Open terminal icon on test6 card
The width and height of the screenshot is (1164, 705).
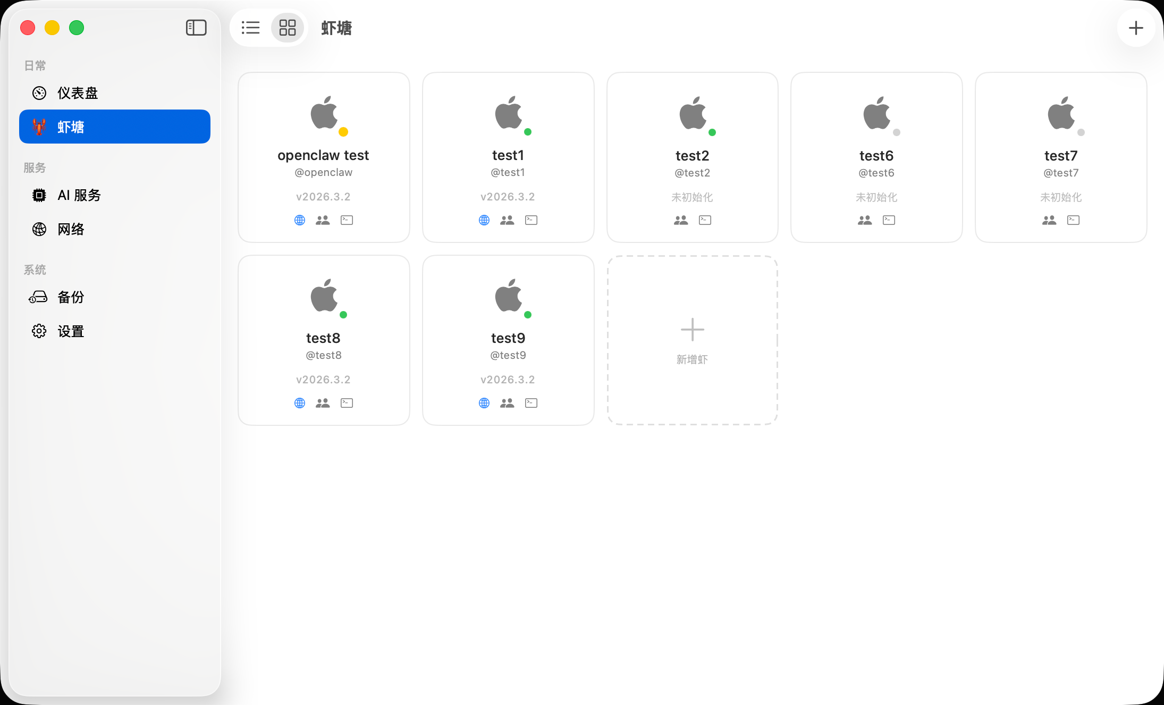889,220
